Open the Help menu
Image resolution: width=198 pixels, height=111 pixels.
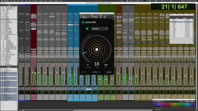(x=61, y=1)
